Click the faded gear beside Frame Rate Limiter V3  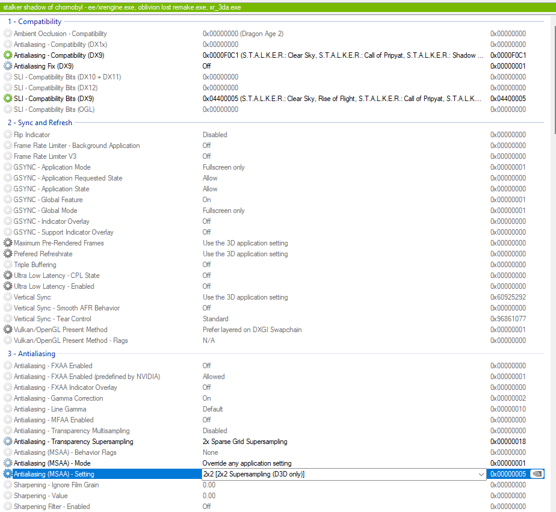point(8,156)
